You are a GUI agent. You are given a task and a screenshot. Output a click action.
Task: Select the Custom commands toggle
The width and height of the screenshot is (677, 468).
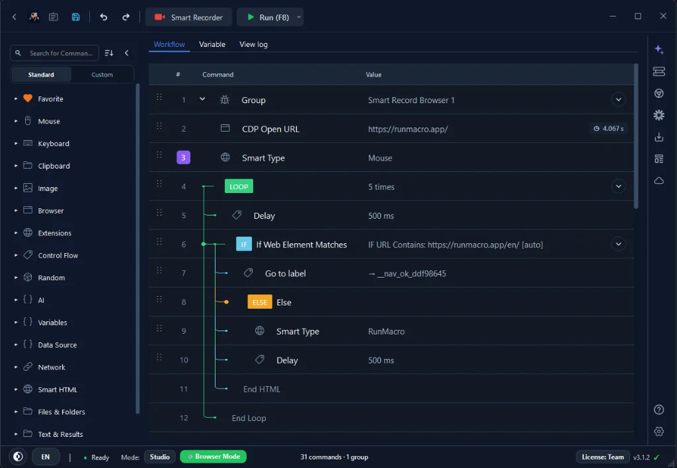click(102, 74)
